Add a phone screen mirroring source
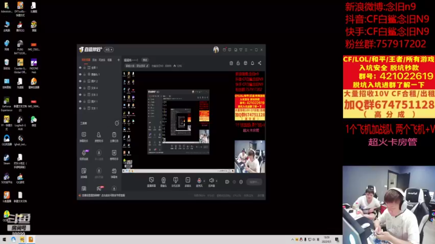This screenshot has height=244, width=435. coord(176,182)
